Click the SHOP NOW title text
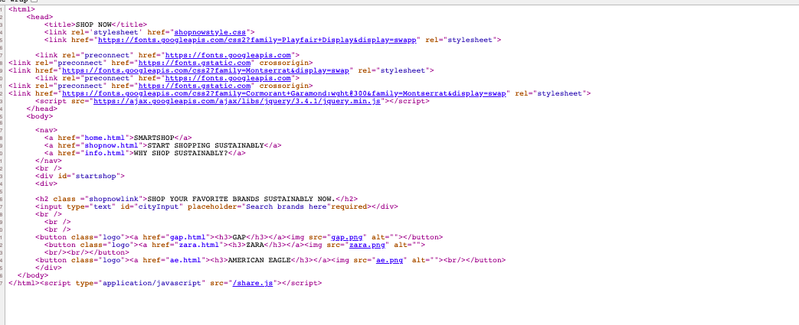Viewport: 799px width, 325px height. point(93,24)
